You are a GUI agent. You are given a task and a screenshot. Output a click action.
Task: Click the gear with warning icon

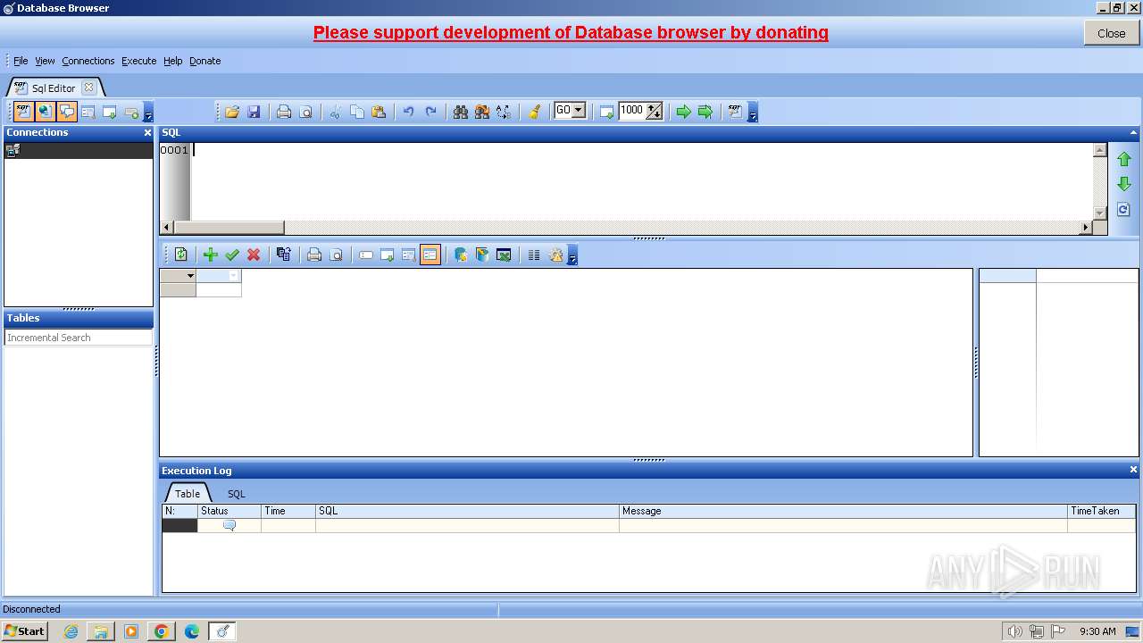point(556,255)
